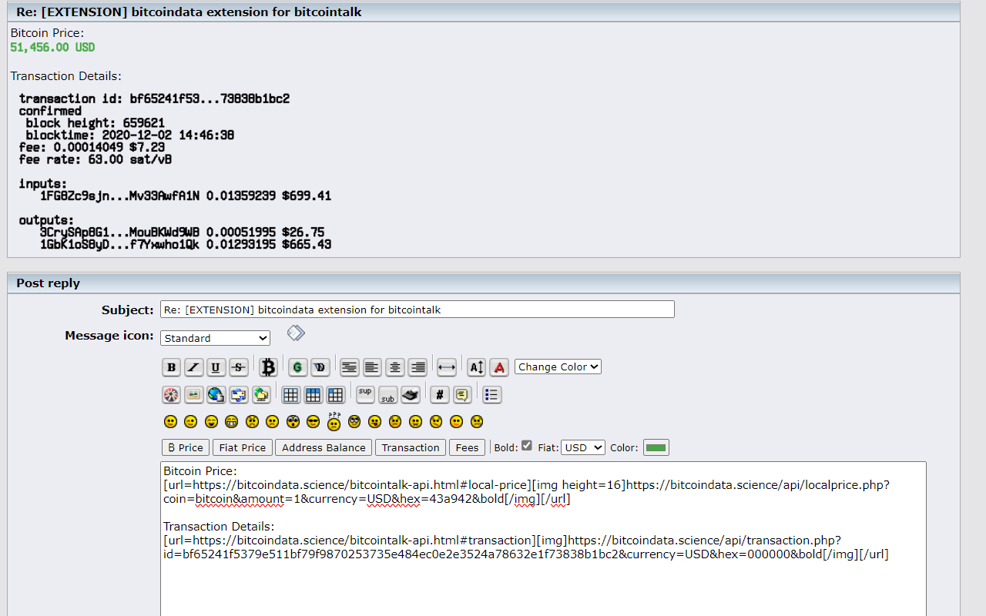Image resolution: width=986 pixels, height=616 pixels.
Task: Insert Bitcoin symbol tag
Action: (268, 367)
